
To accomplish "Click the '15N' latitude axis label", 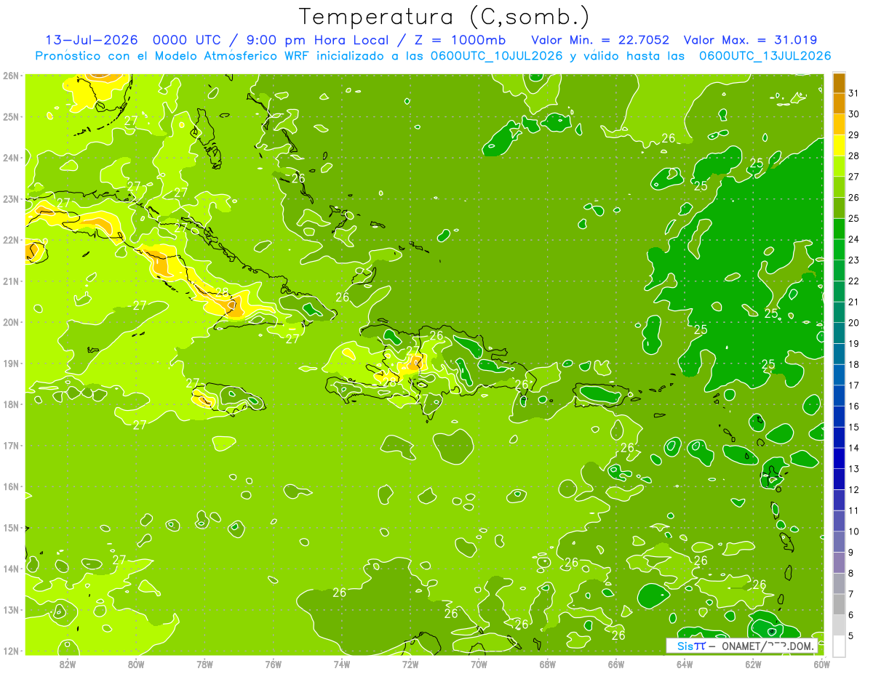I will (x=10, y=527).
